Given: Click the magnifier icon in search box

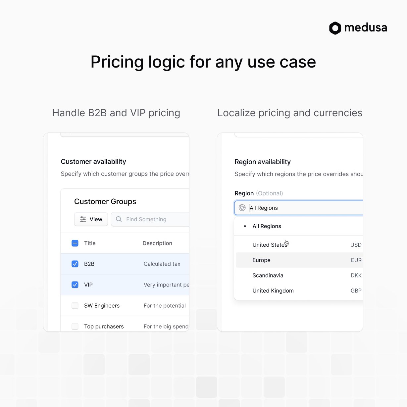Looking at the screenshot, I should click(x=119, y=219).
